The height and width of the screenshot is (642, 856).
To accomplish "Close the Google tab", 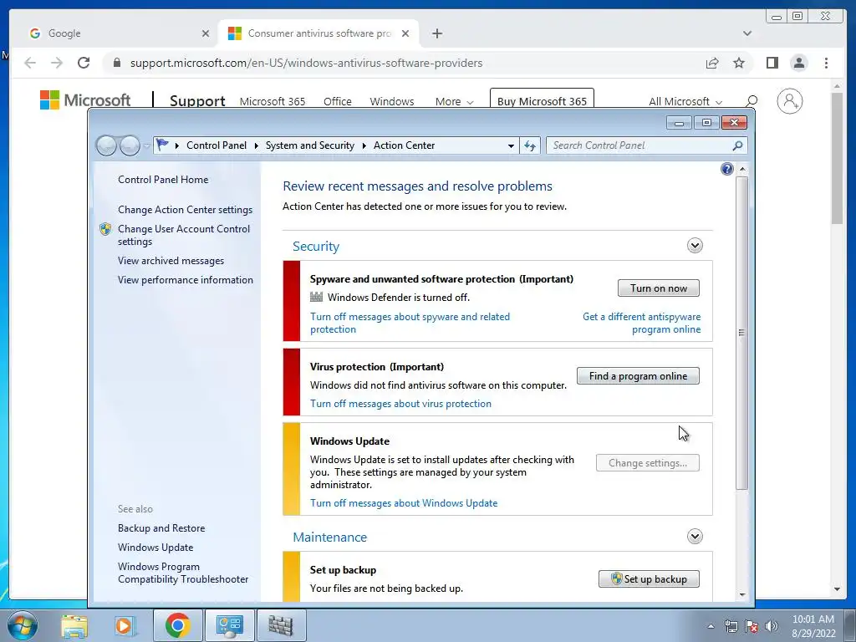I will [x=206, y=33].
